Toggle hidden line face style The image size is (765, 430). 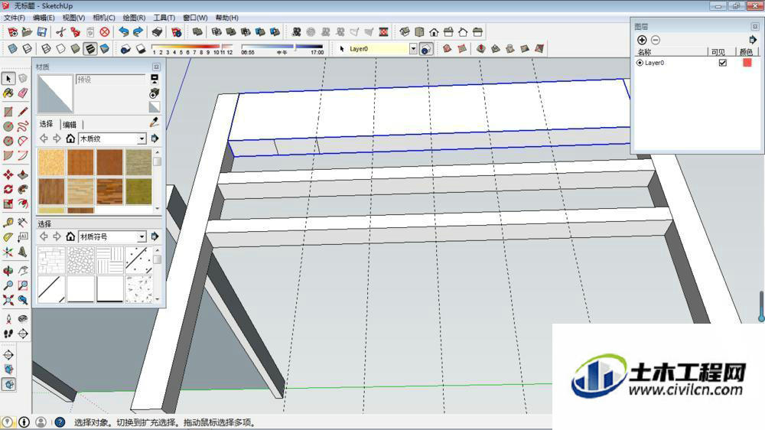point(60,49)
